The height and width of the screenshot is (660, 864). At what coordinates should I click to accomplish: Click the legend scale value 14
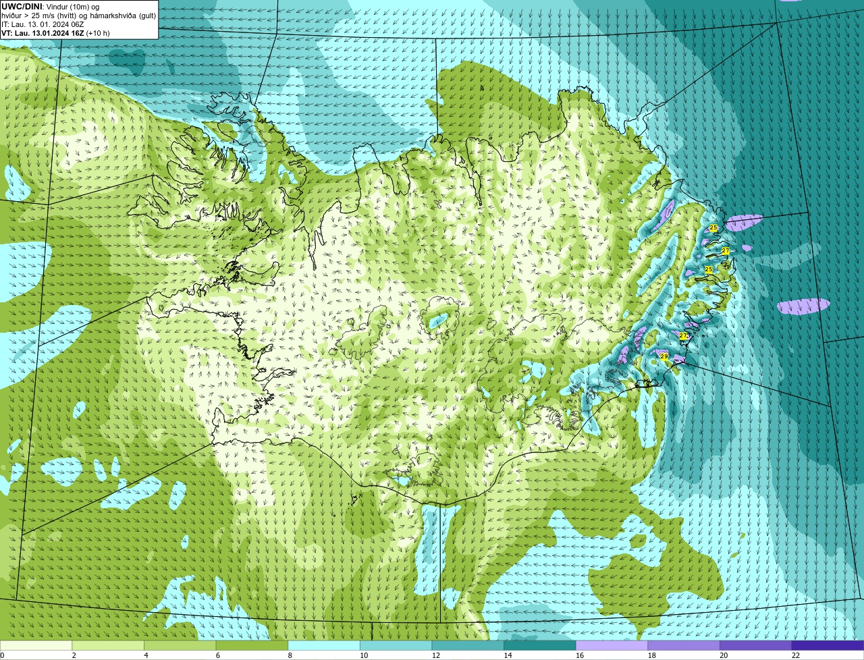(x=508, y=655)
